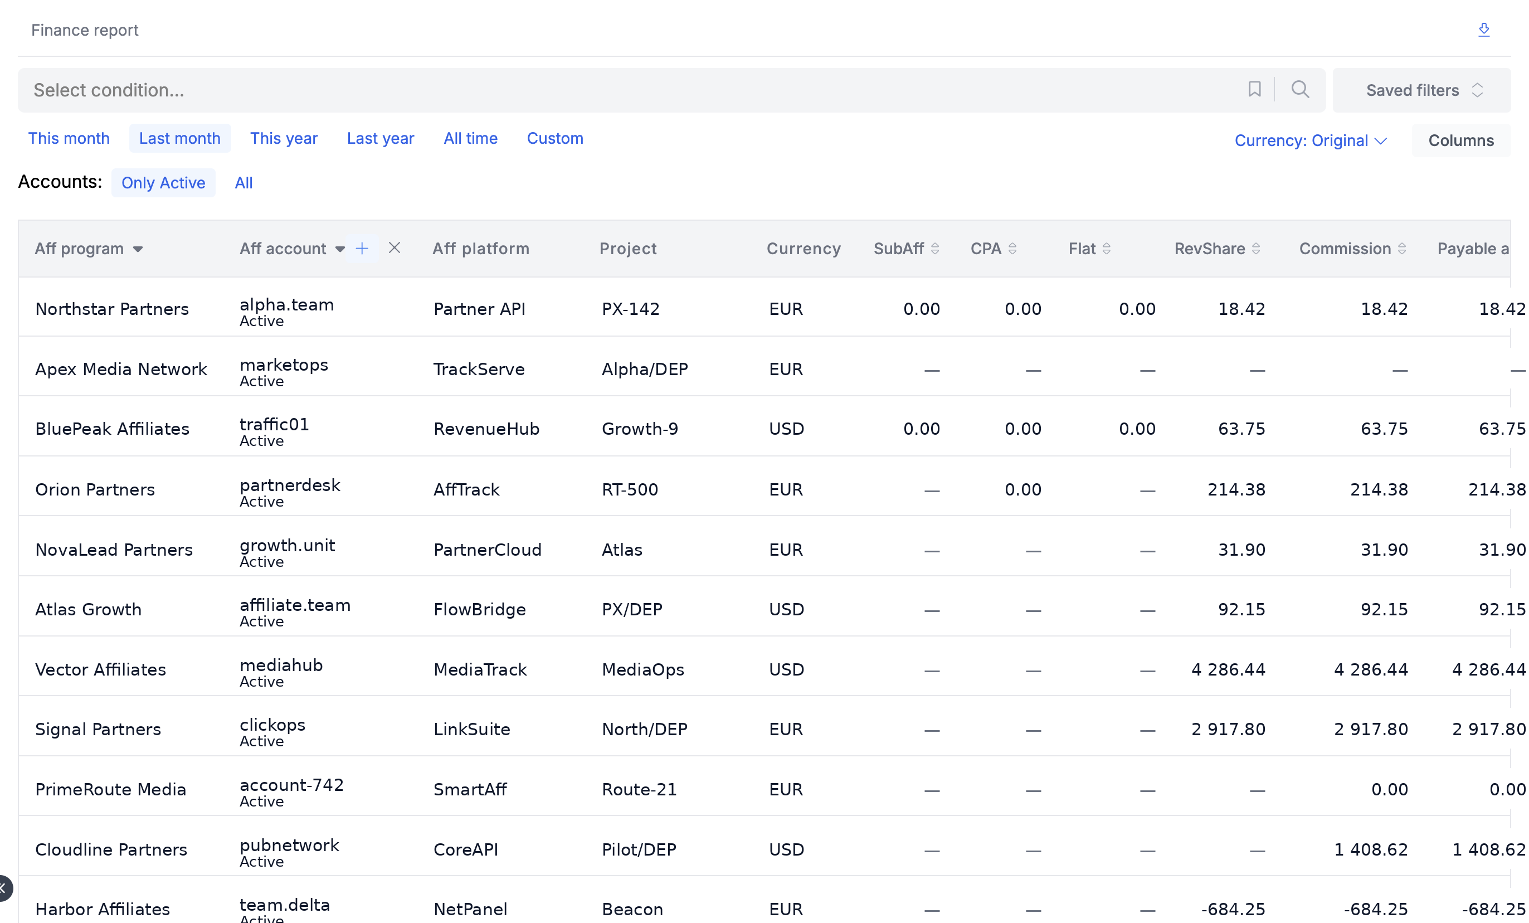1529x923 pixels.
Task: Select the This month period
Action: 69,138
